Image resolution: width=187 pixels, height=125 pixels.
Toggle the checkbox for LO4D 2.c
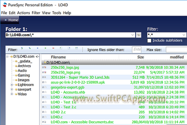pos(43,112)
